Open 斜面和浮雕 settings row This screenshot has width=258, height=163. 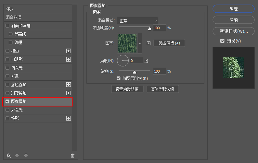38,26
